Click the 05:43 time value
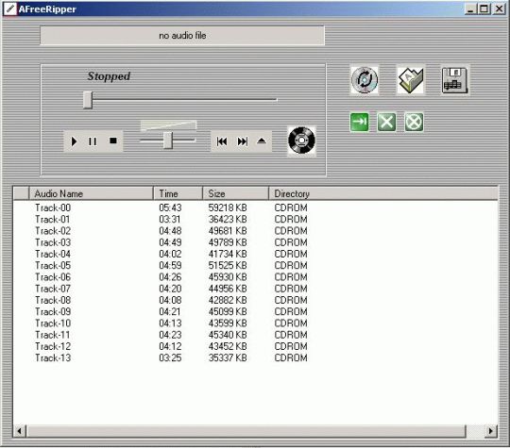This screenshot has height=448, width=510. [x=170, y=207]
